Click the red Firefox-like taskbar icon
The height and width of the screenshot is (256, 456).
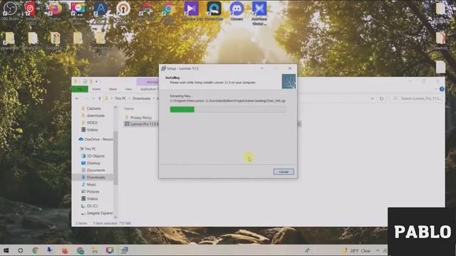point(65,250)
